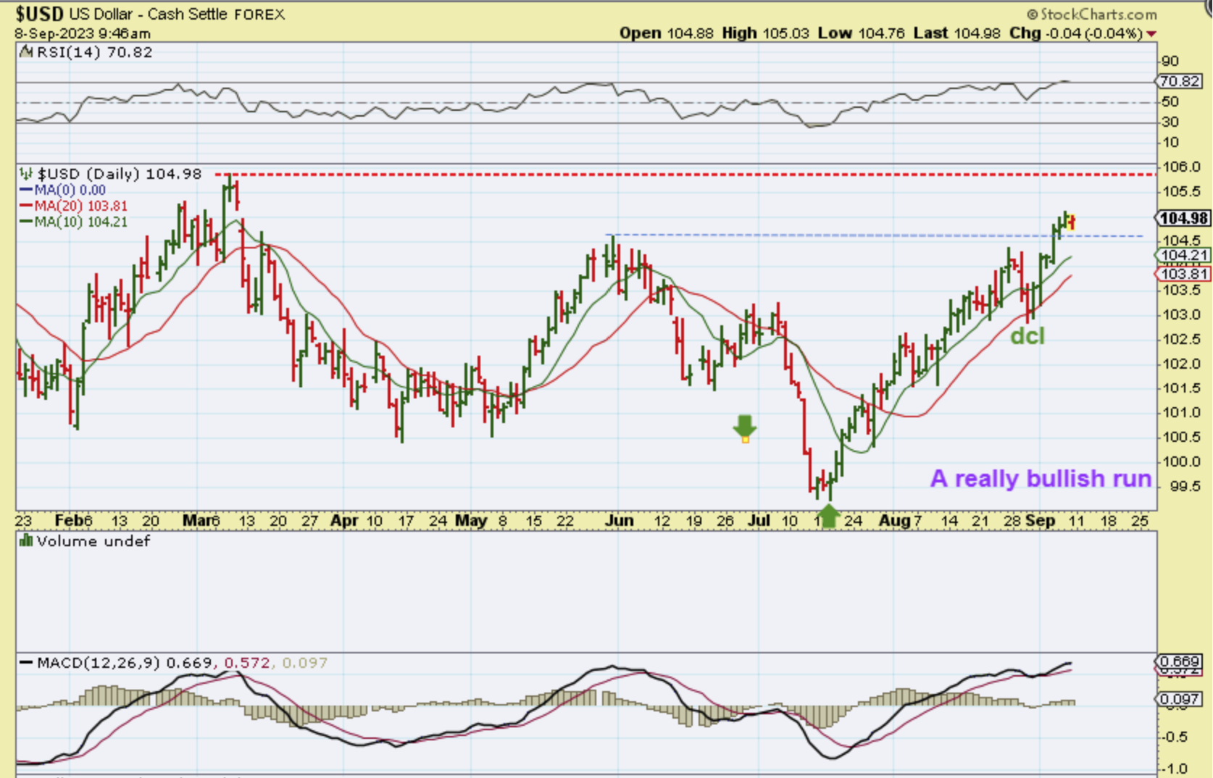Click the 'A really bullish run' annotation
Viewport: 1213px width, 778px height.
1041,478
